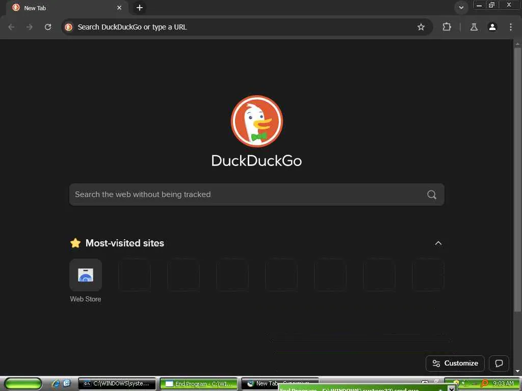The height and width of the screenshot is (391, 522).
Task: Open the Extensions puzzle icon
Action: point(447,27)
